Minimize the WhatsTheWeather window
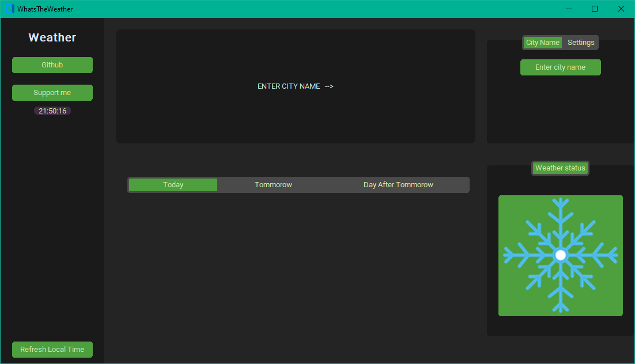 click(x=569, y=9)
